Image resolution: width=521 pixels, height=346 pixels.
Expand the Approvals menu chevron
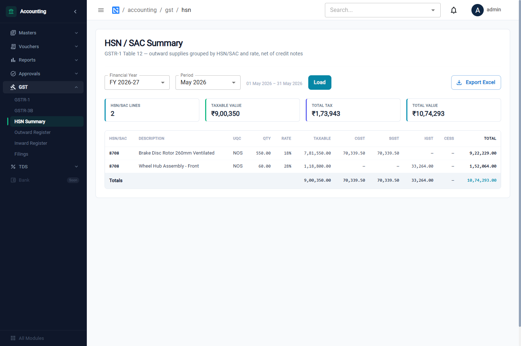76,74
